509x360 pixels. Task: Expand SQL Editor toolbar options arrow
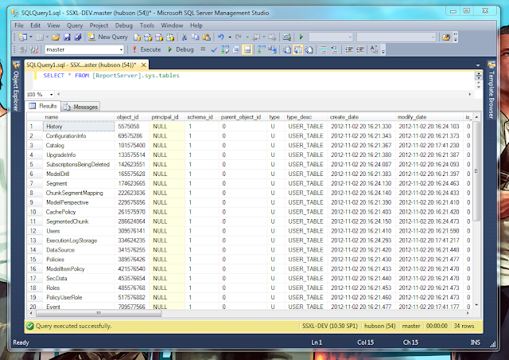point(383,50)
